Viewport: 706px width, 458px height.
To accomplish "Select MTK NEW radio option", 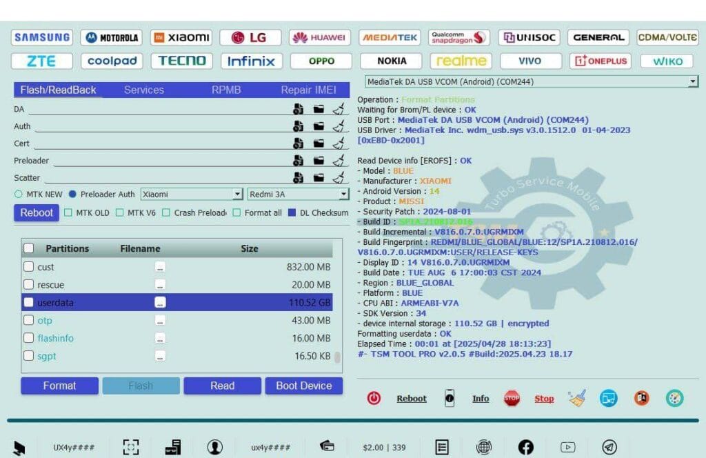I will tap(19, 194).
